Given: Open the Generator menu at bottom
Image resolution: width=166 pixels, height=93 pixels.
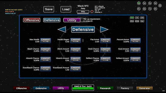Looking at the screenshot, I should (x=145, y=88).
